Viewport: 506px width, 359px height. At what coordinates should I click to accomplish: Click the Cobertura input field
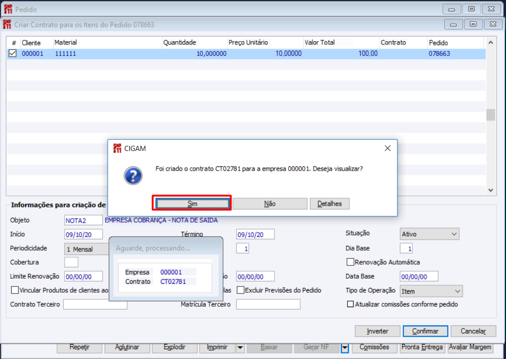(x=71, y=262)
